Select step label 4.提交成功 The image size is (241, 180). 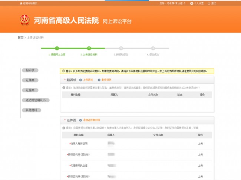tap(153, 54)
